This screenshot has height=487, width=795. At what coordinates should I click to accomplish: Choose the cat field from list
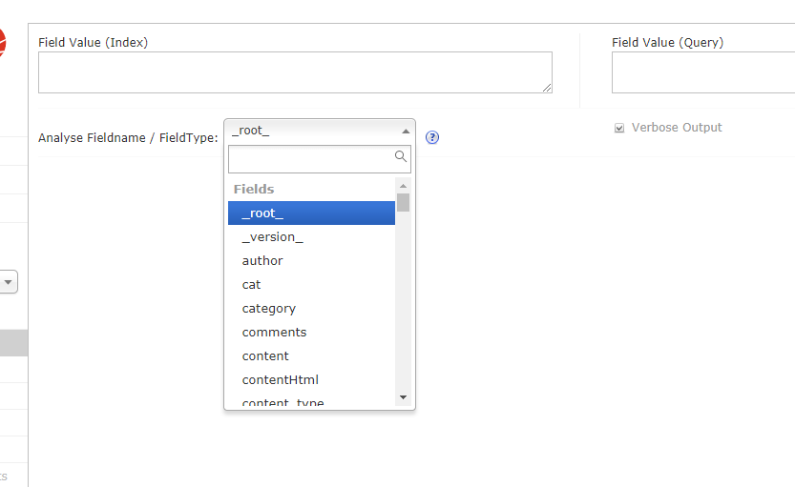[311, 285]
